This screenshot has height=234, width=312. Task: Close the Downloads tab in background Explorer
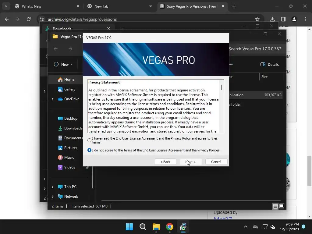pyautogui.click(x=109, y=28)
